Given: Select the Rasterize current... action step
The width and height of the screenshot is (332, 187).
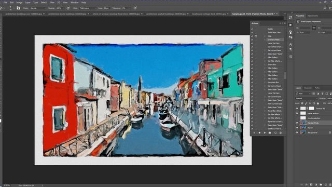Looking at the screenshot, I should [x=275, y=122].
